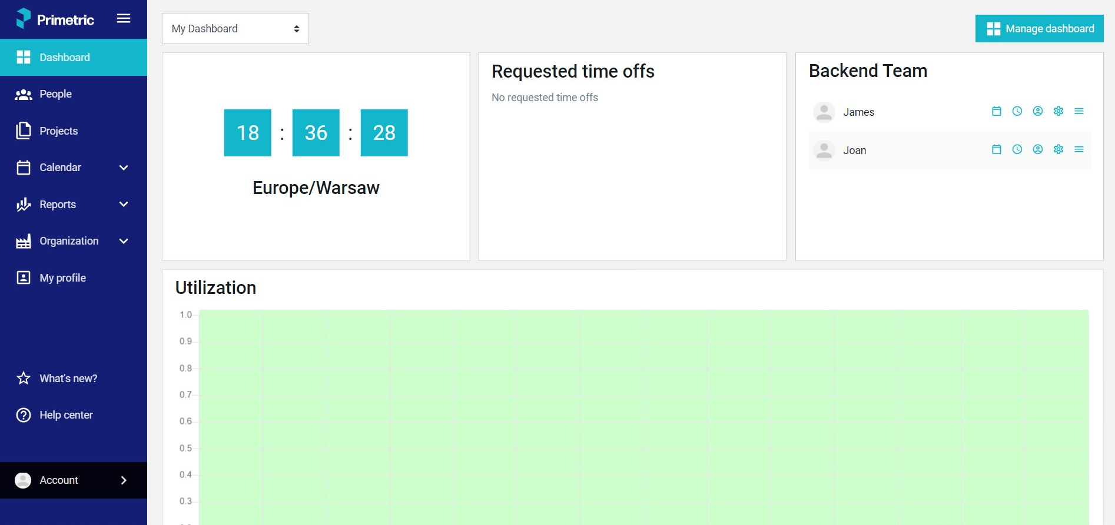
Task: Open the My Dashboard selector dropdown
Action: click(235, 29)
